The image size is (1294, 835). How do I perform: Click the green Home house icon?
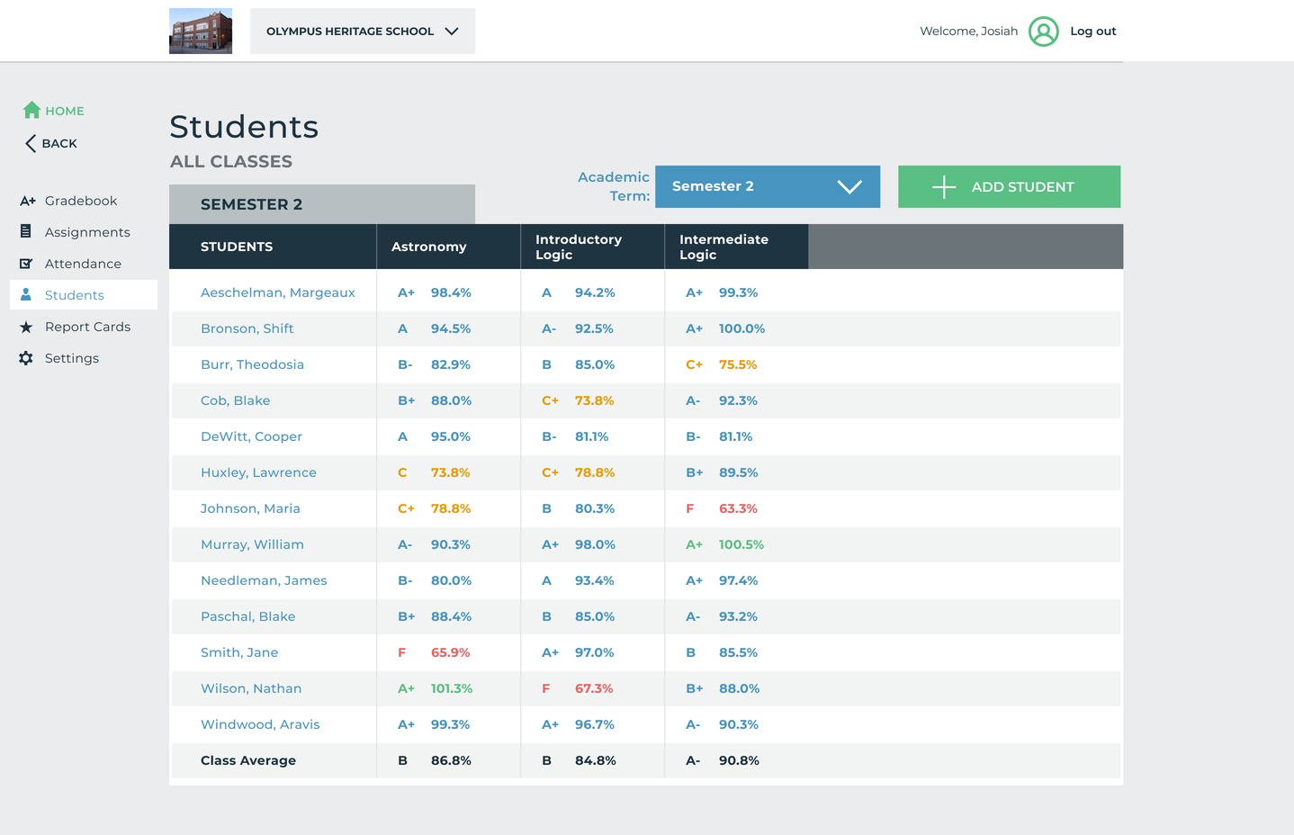(x=31, y=110)
